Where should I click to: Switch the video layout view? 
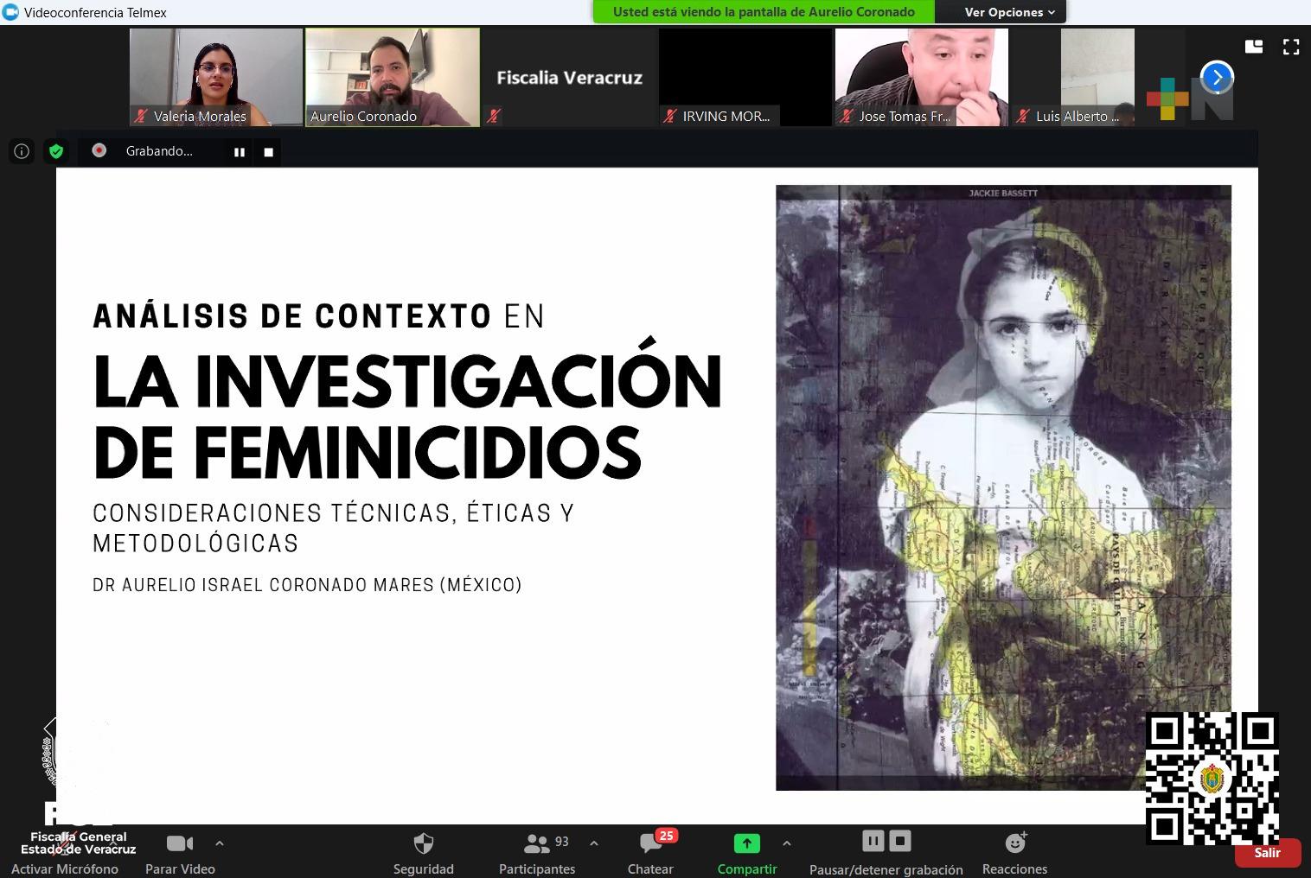[x=1253, y=48]
